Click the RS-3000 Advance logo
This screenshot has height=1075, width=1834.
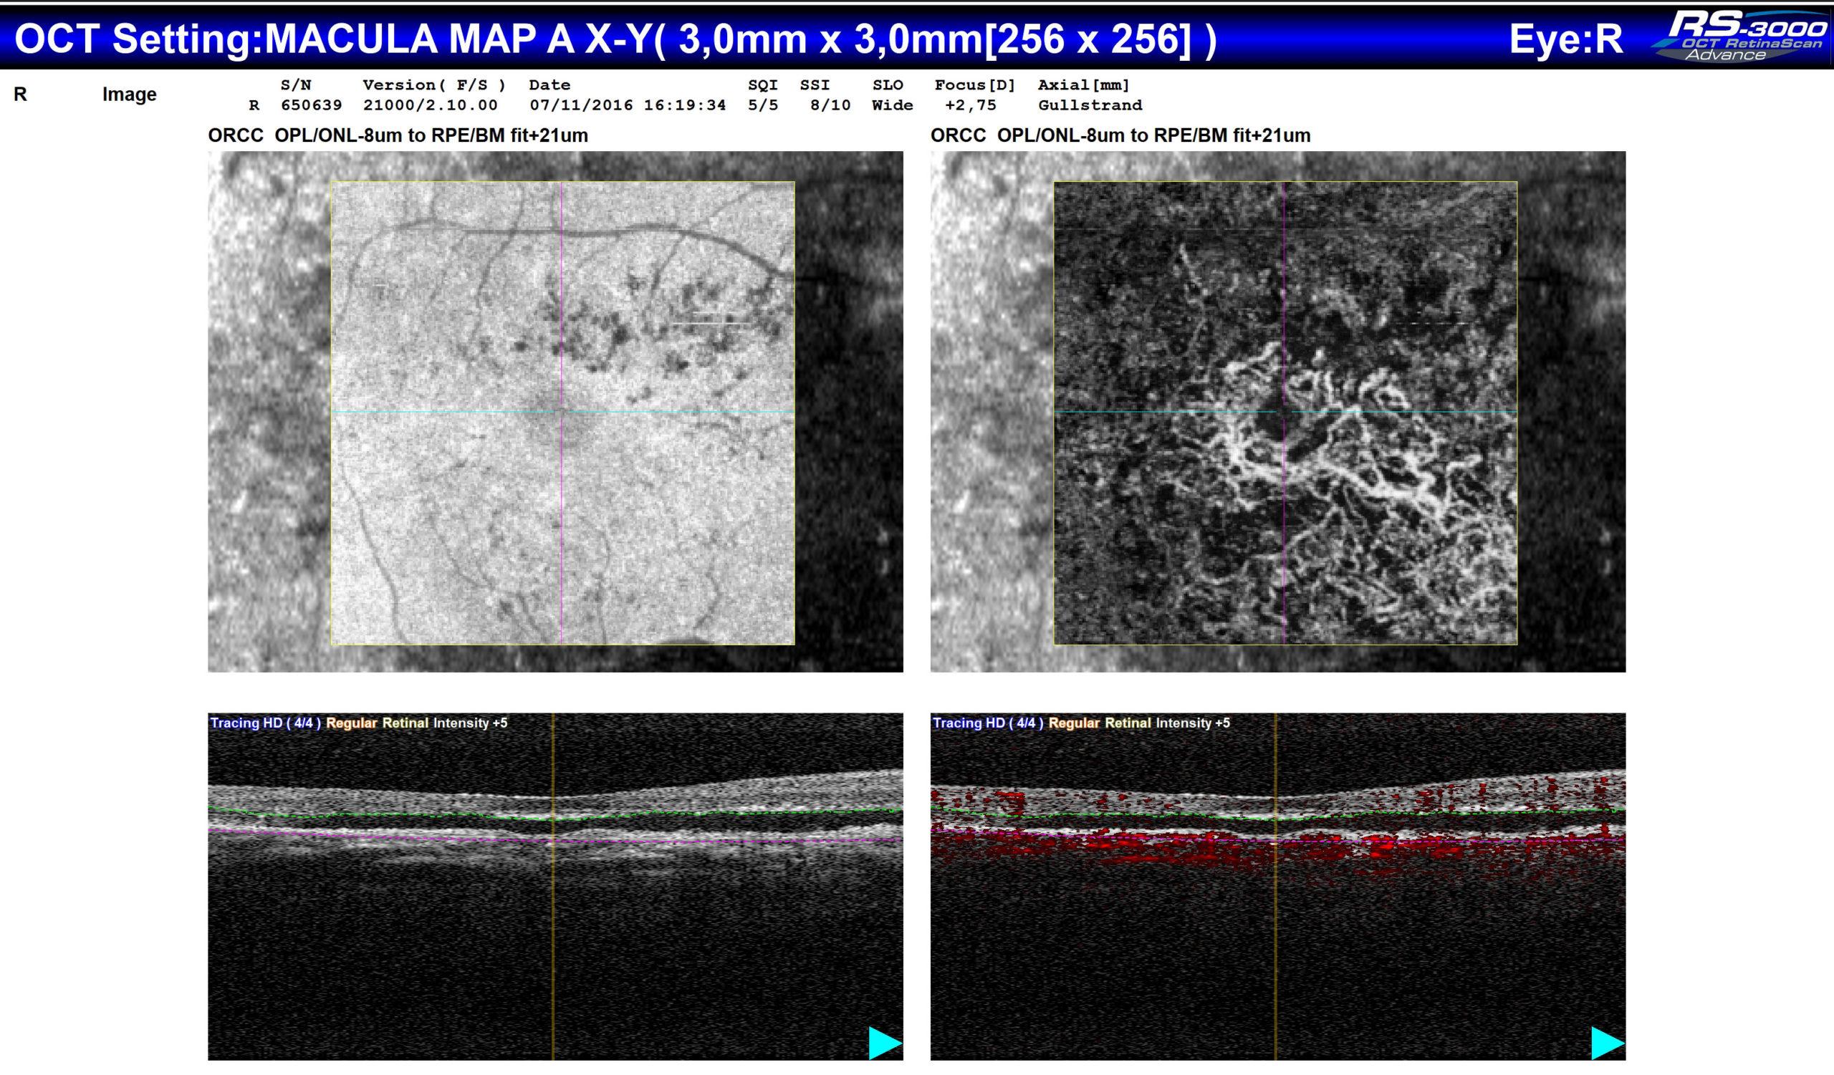click(x=1740, y=35)
